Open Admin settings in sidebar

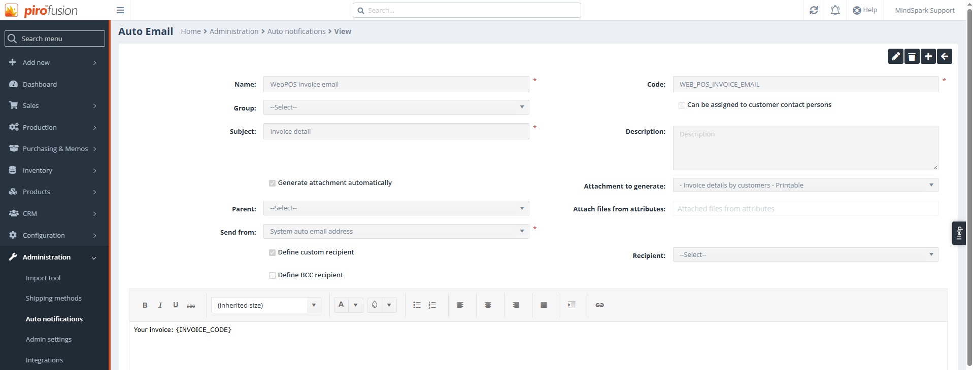click(49, 340)
